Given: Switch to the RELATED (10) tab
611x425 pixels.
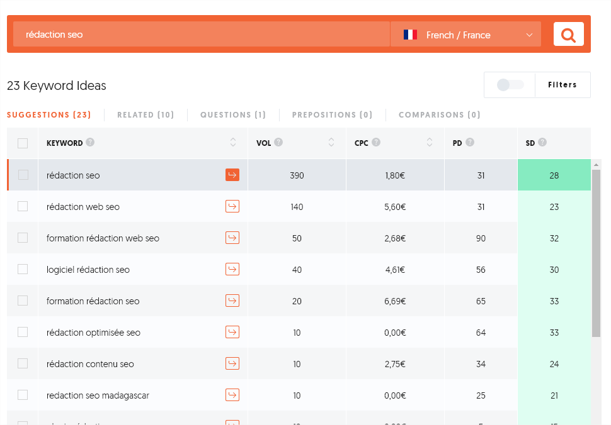Looking at the screenshot, I should pyautogui.click(x=146, y=115).
